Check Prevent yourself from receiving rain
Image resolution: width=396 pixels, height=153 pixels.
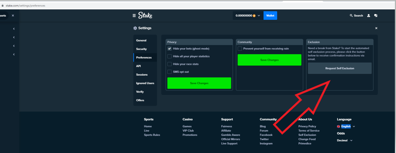(240, 49)
